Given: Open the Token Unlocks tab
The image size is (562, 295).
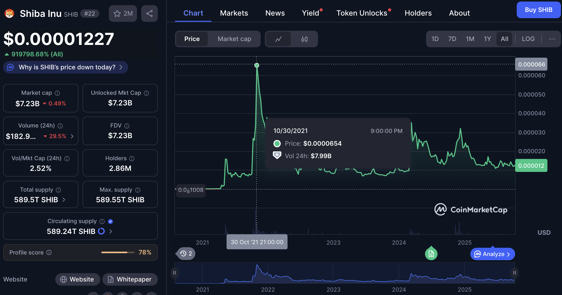Looking at the screenshot, I should click(x=361, y=13).
